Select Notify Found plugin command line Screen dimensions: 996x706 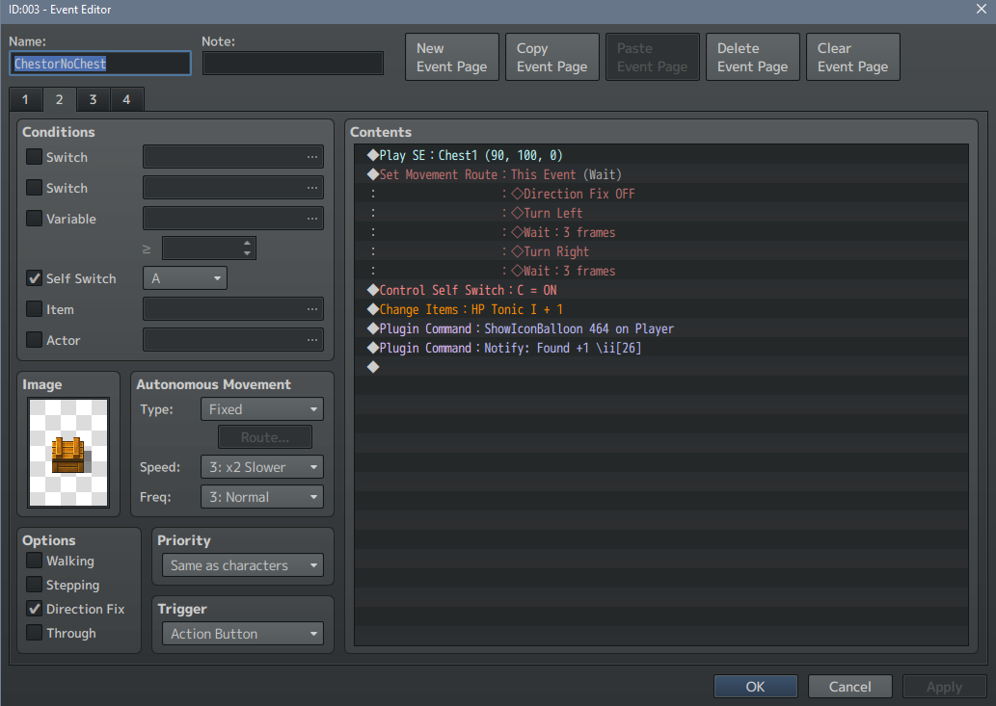click(x=661, y=348)
